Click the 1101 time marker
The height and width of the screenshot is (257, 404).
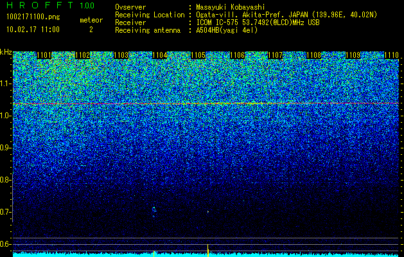pyautogui.click(x=44, y=55)
